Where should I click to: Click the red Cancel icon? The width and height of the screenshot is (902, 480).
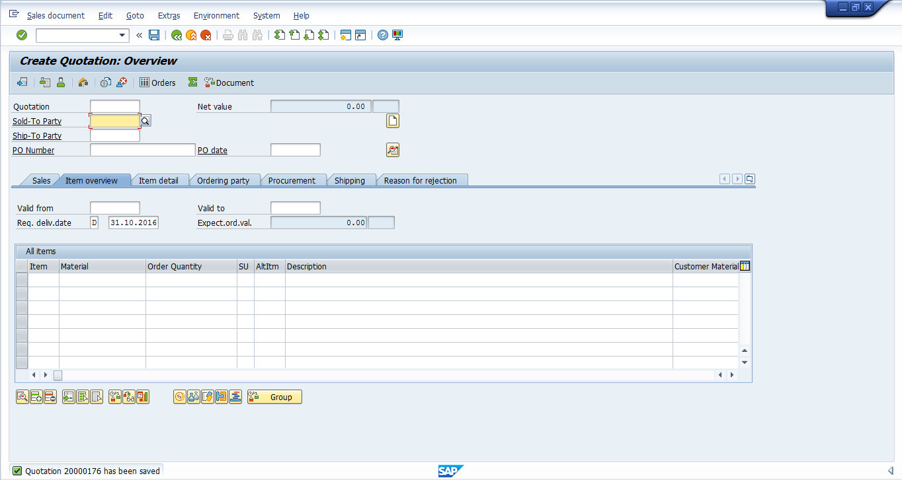pos(206,35)
